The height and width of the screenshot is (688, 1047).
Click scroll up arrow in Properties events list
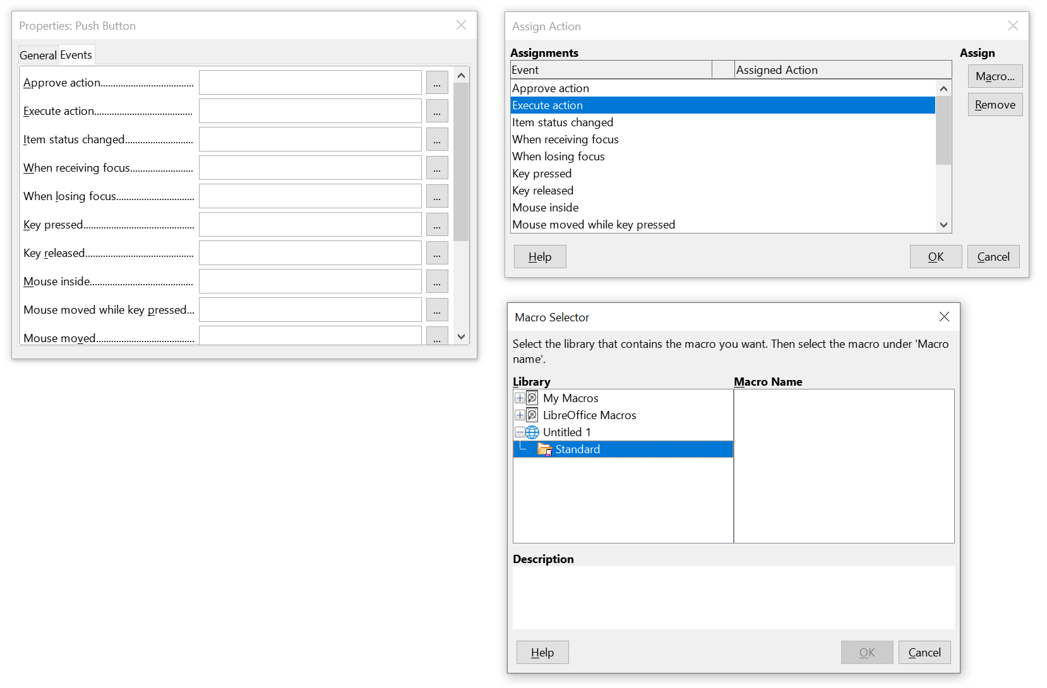461,76
